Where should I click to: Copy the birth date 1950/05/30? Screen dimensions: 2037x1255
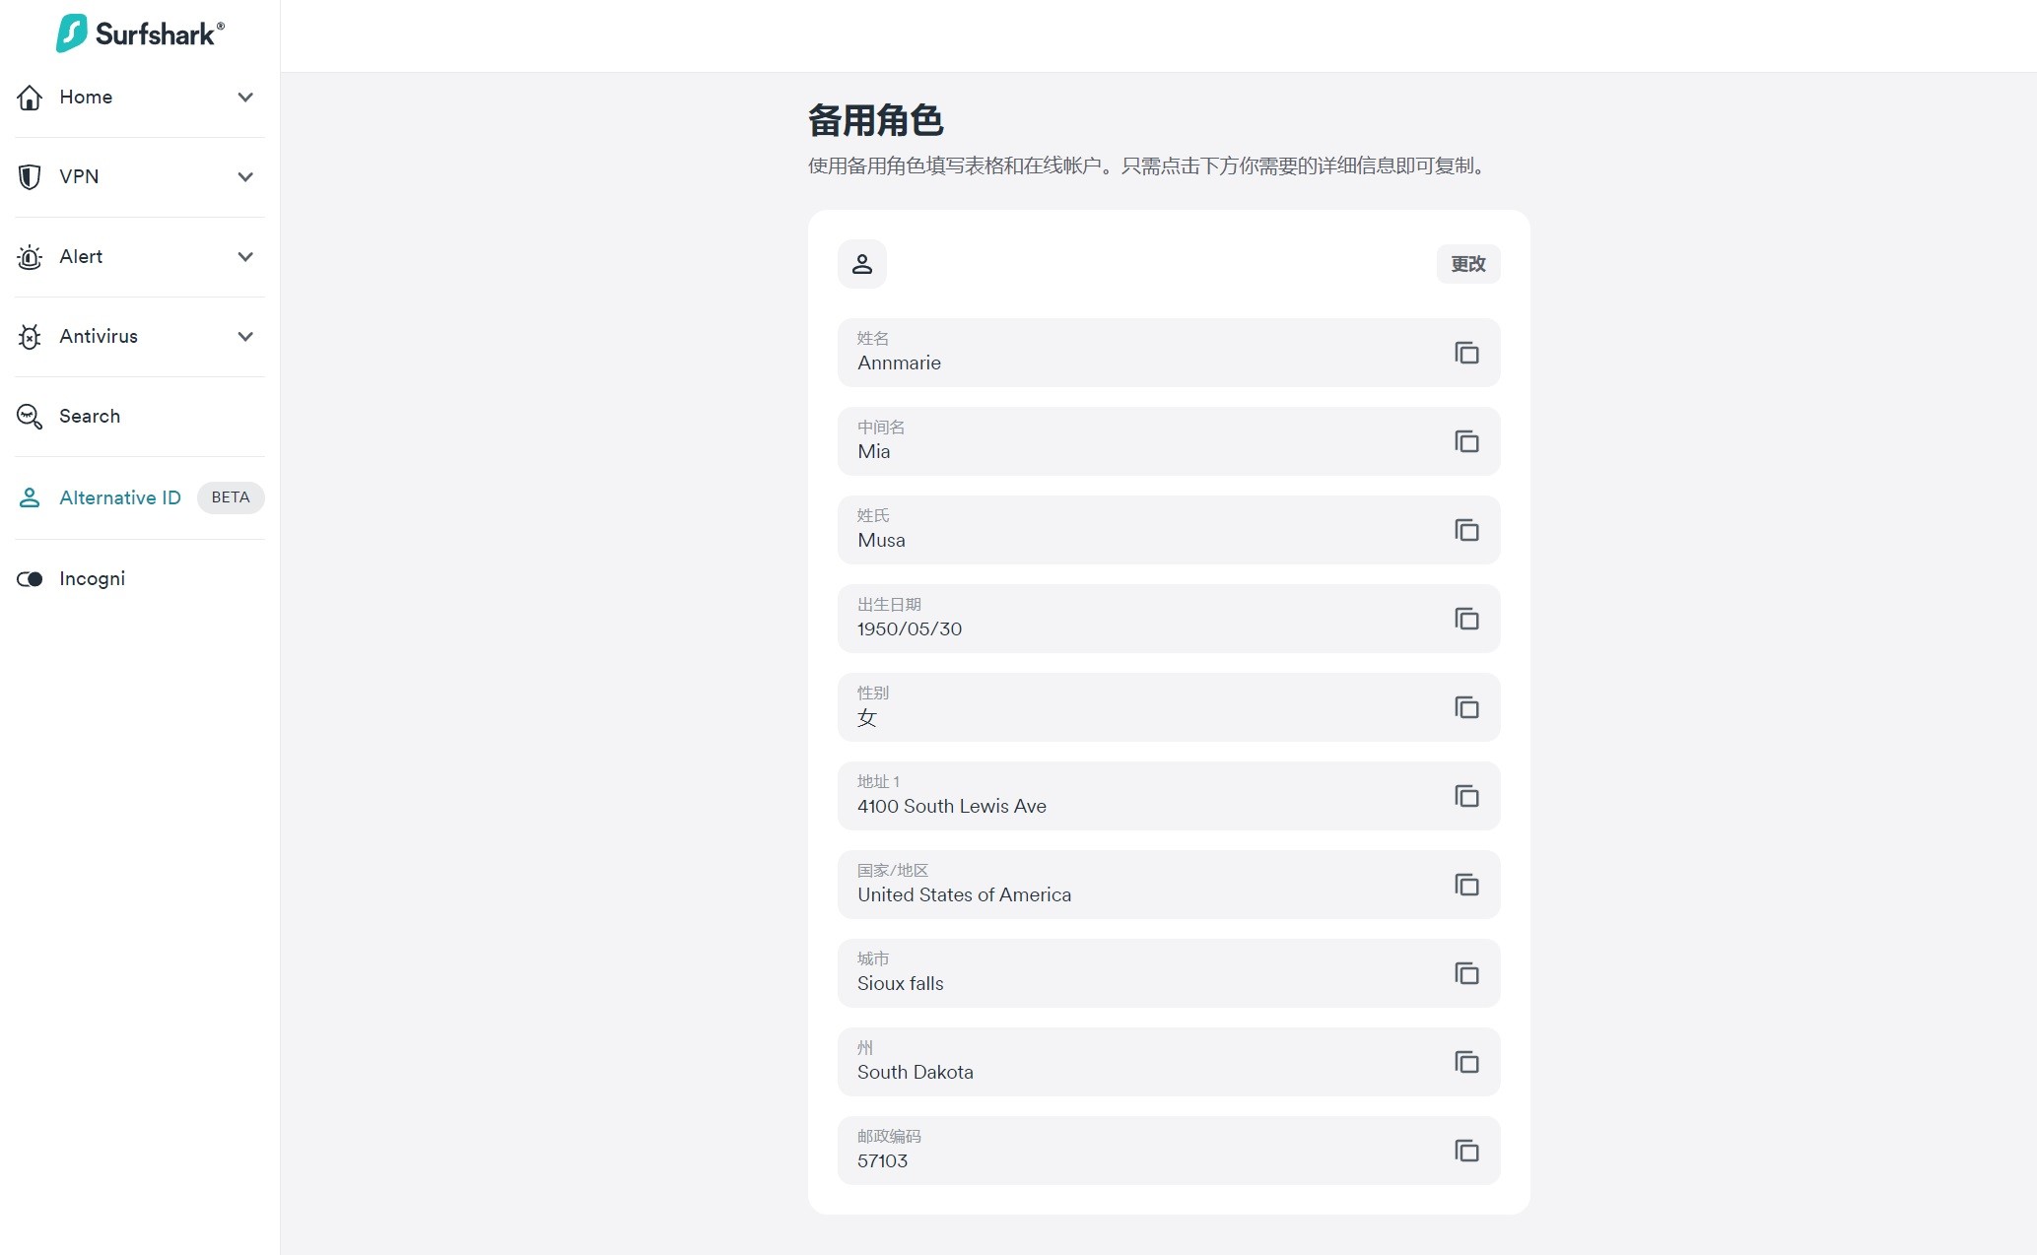[1466, 619]
